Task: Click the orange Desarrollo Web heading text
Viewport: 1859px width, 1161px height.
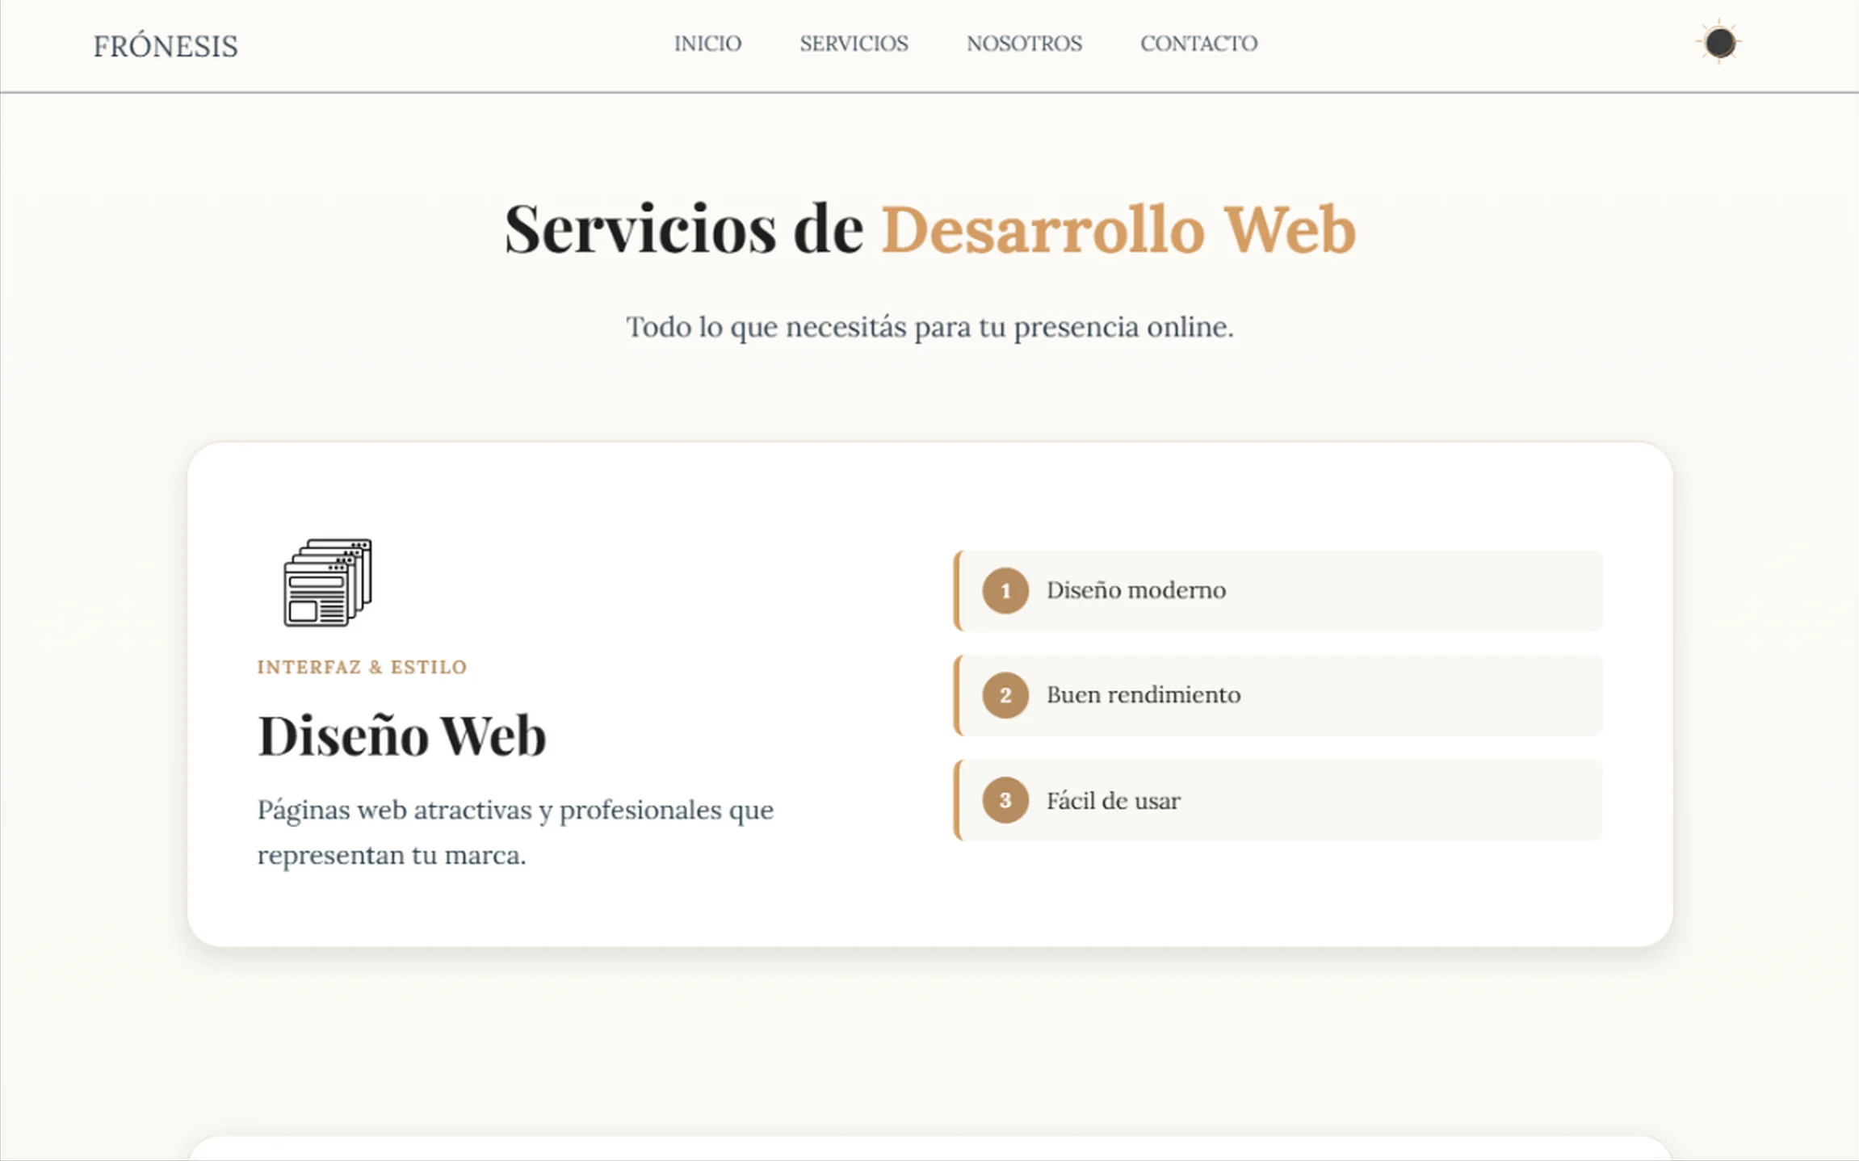Action: 1118,230
